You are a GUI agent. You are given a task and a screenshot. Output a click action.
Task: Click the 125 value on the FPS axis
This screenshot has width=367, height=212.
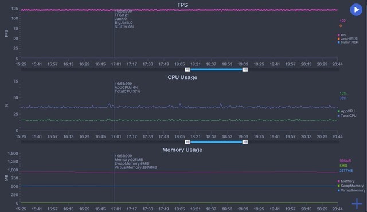tap(14, 9)
